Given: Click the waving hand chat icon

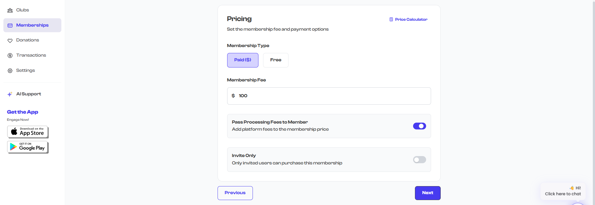Looking at the screenshot, I should 571,188.
